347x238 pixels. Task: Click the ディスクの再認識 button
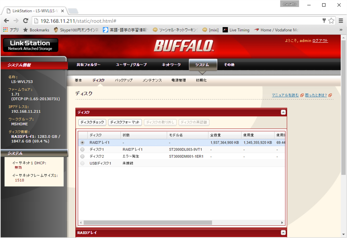(x=193, y=122)
